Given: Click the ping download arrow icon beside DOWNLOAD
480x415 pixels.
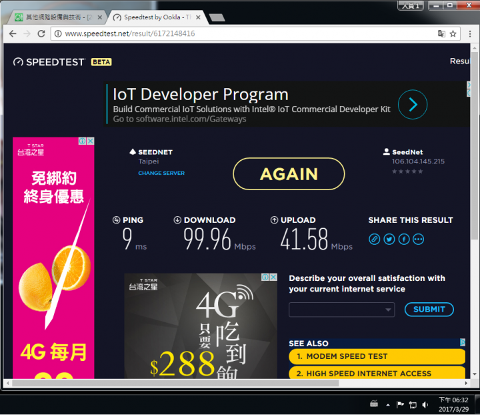Looking at the screenshot, I should (177, 220).
